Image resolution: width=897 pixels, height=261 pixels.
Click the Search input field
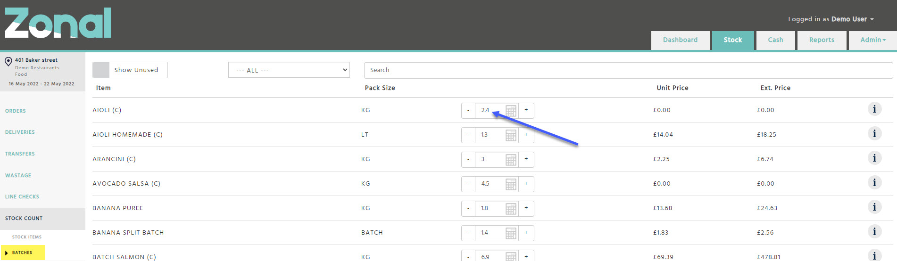628,70
